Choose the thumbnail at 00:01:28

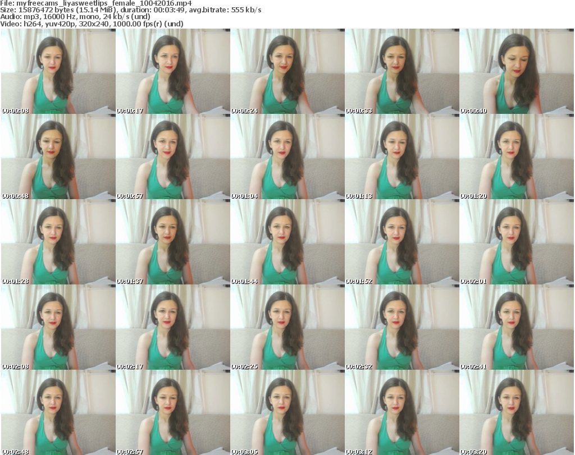[x=58, y=242]
